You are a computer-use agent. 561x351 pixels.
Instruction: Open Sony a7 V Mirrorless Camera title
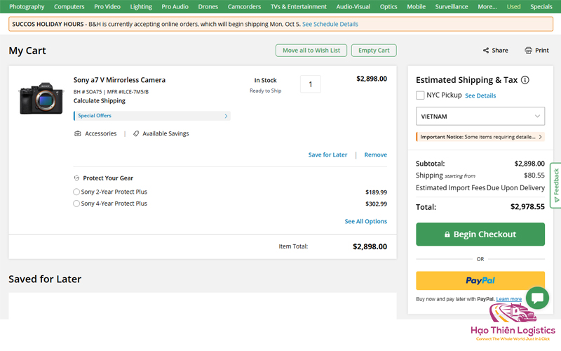pos(119,80)
